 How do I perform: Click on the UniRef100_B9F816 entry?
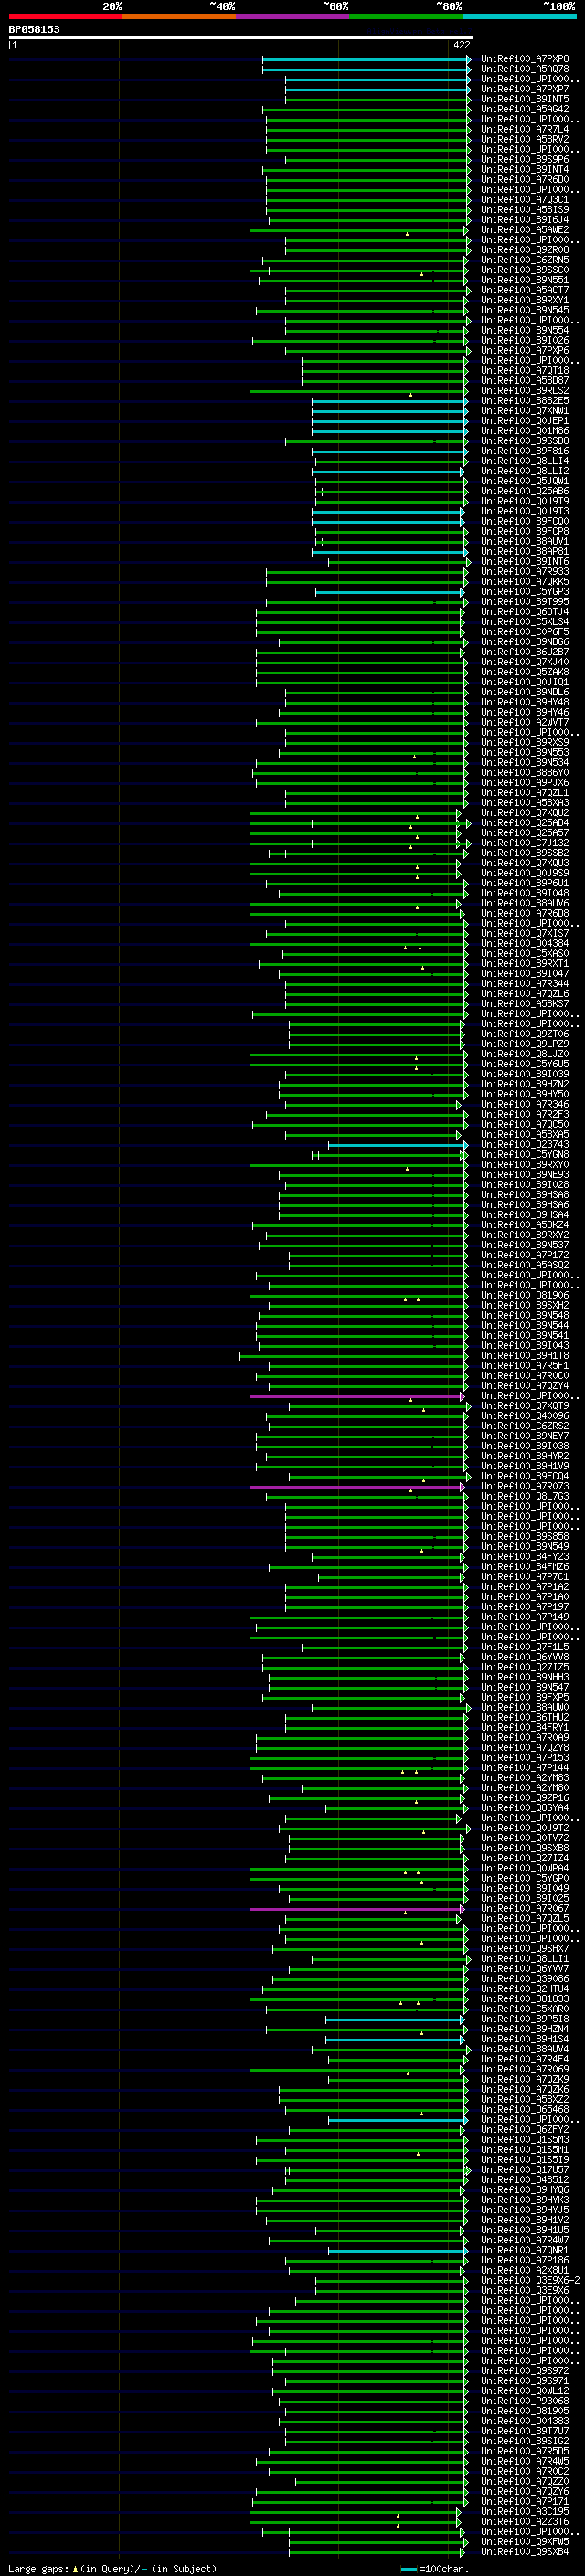(525, 451)
